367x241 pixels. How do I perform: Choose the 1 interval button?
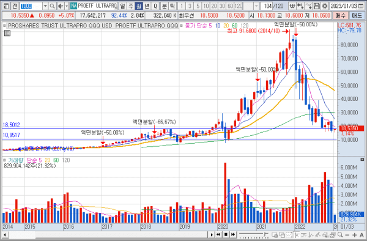[182, 6]
